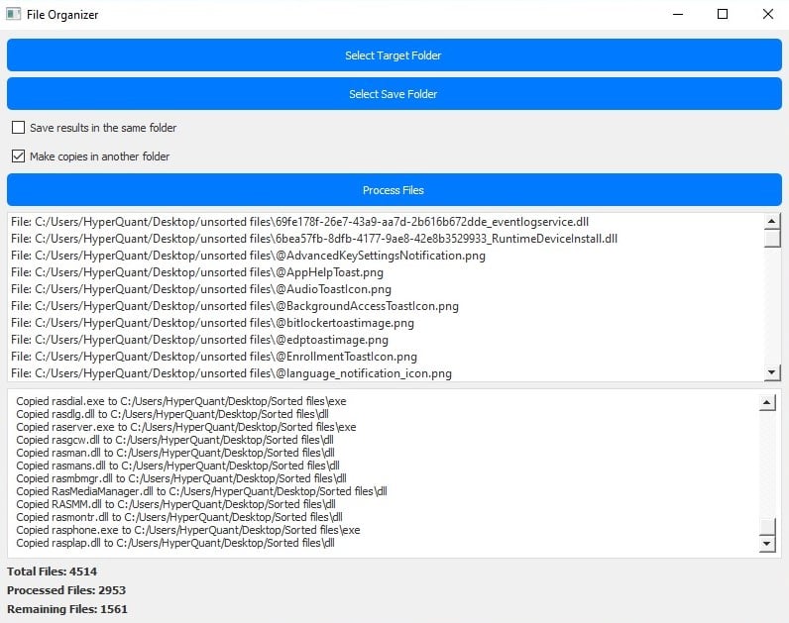Click the 'Copied rasphone.exe' log line

pyautogui.click(x=187, y=530)
